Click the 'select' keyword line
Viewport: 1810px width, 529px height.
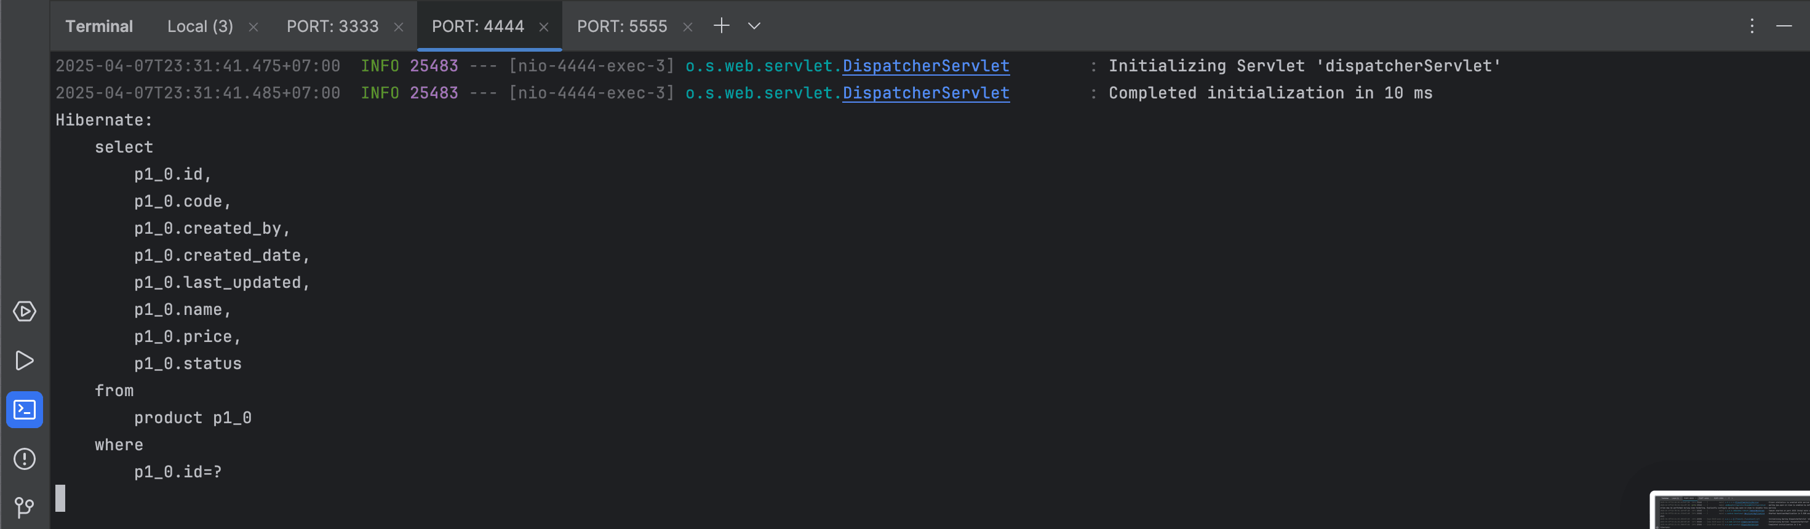pyautogui.click(x=124, y=147)
